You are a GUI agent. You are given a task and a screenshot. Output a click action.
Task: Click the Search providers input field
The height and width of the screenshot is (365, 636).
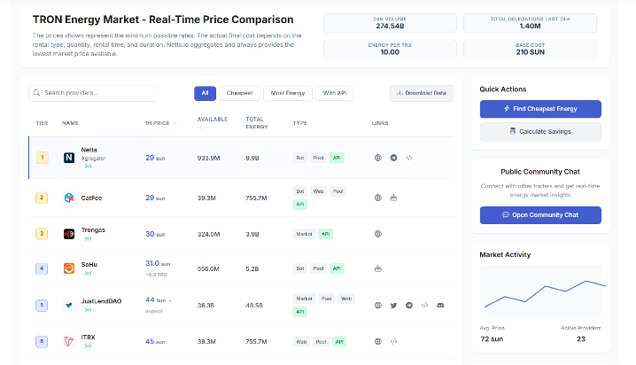(93, 93)
